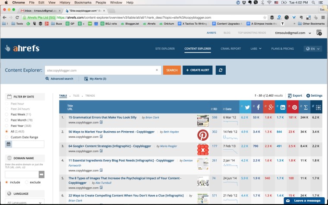The image size is (328, 205).
Task: Show more bookmarks via chevron
Action: point(294,24)
